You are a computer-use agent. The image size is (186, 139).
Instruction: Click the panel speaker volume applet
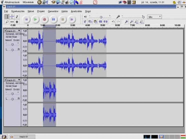(x=179, y=2)
